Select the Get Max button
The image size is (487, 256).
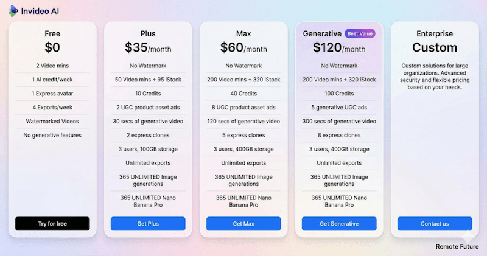tap(243, 224)
